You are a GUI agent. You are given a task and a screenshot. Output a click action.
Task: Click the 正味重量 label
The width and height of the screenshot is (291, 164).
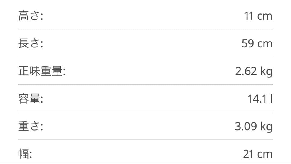[x=42, y=71]
